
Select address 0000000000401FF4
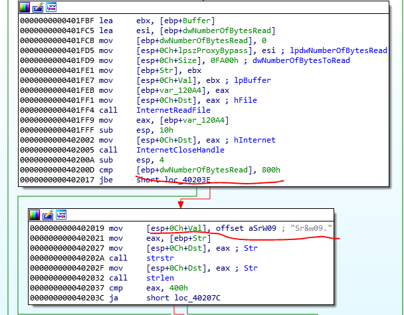coord(57,110)
